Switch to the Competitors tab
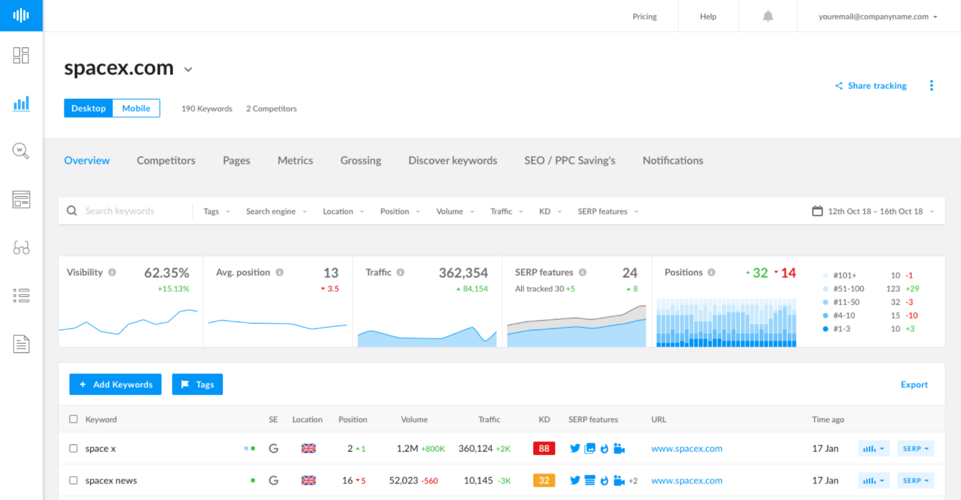 166,160
